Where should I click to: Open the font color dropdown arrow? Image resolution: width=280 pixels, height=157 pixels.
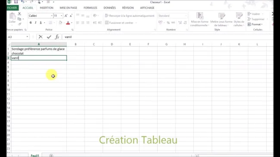tap(72, 23)
